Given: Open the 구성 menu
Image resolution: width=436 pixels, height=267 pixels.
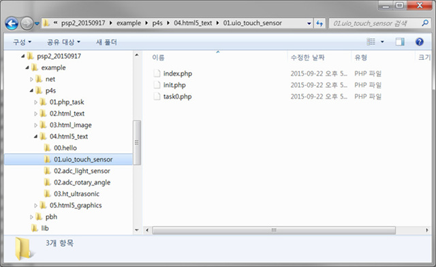Looking at the screenshot, I should [x=22, y=42].
